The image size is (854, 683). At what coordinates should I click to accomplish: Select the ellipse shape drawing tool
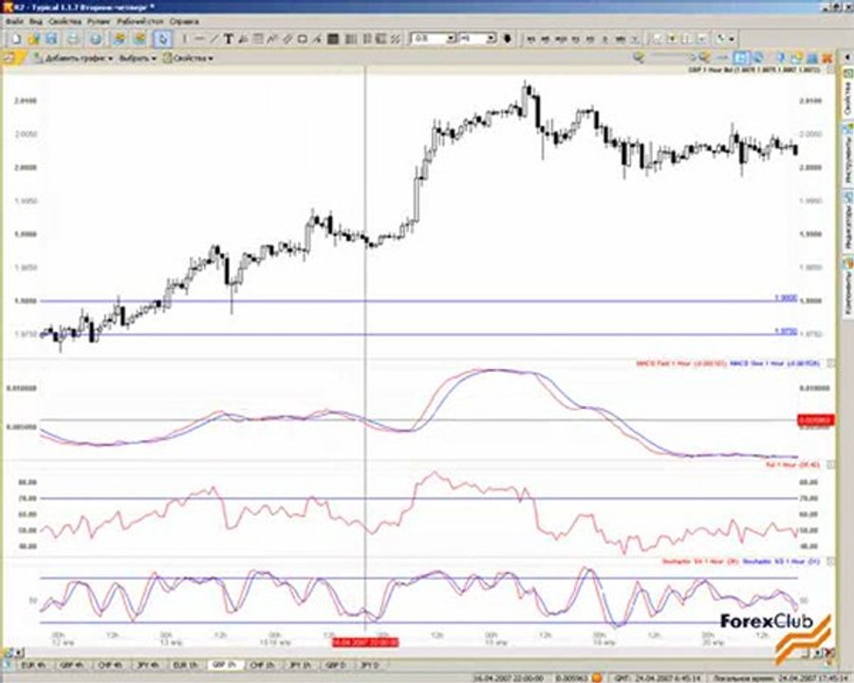coord(303,39)
